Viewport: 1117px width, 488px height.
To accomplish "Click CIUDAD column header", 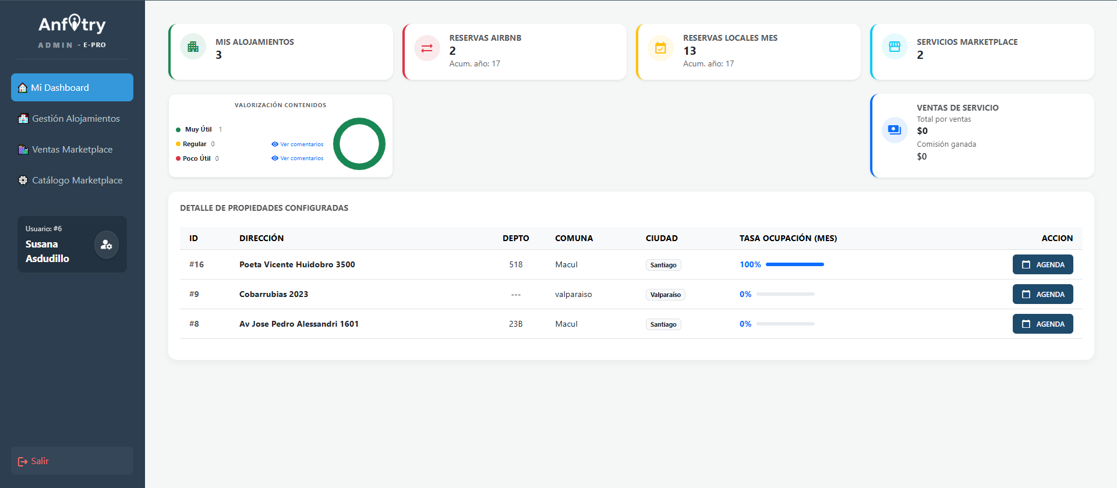I will pos(662,238).
